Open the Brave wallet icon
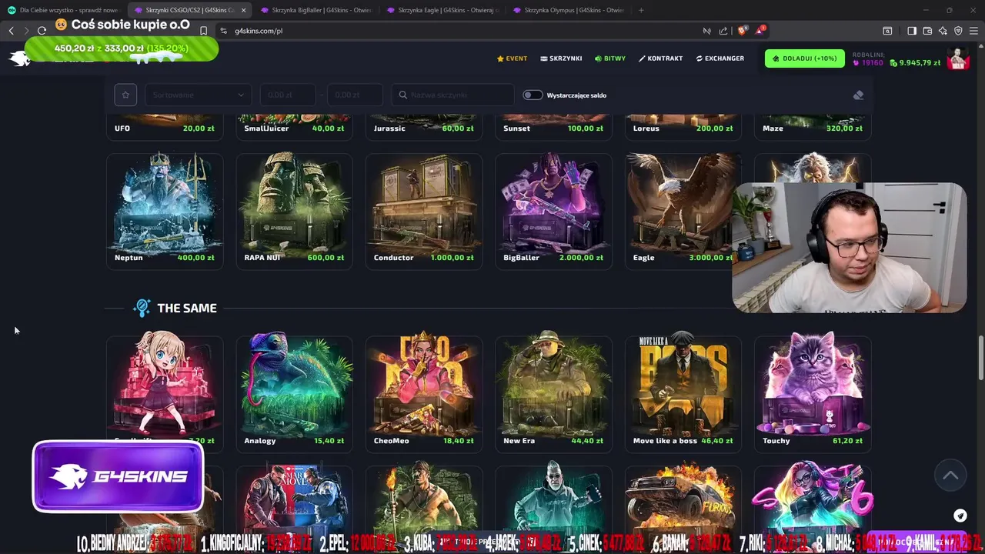The image size is (985, 554). click(927, 31)
